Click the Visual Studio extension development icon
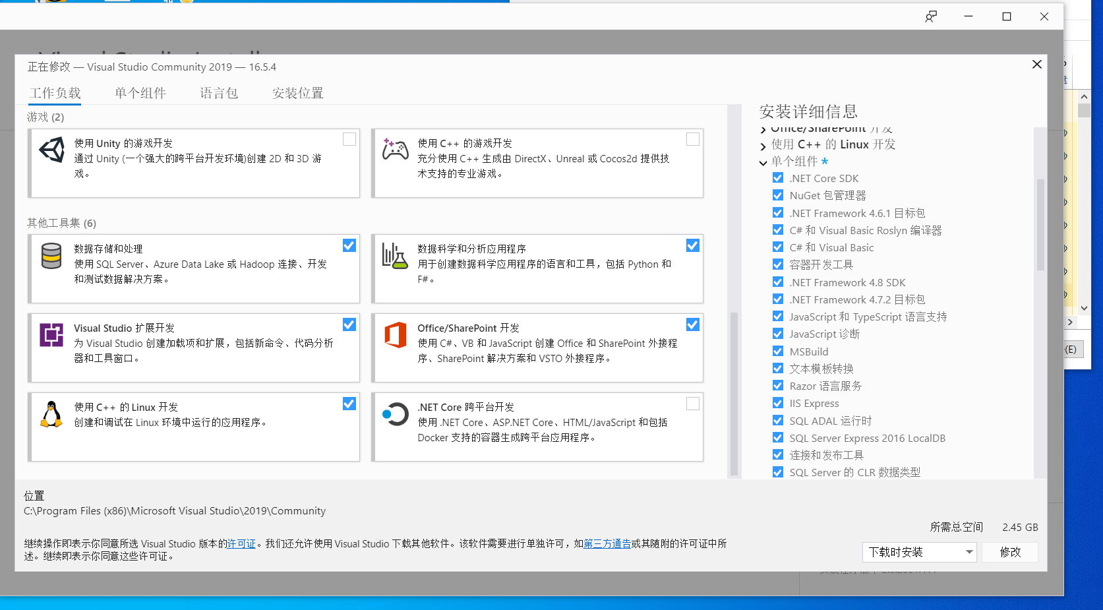The width and height of the screenshot is (1103, 610). [x=51, y=335]
